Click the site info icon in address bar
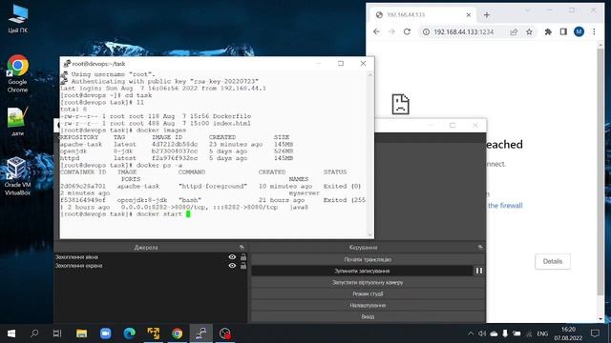The width and height of the screenshot is (611, 343). click(x=427, y=31)
